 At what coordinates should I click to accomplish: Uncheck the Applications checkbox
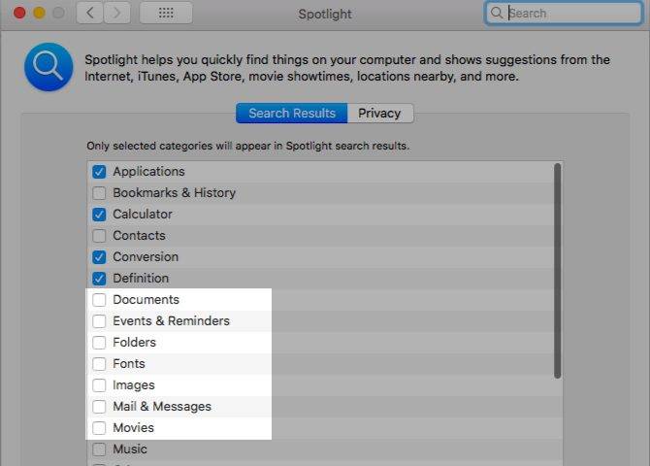[x=99, y=172]
